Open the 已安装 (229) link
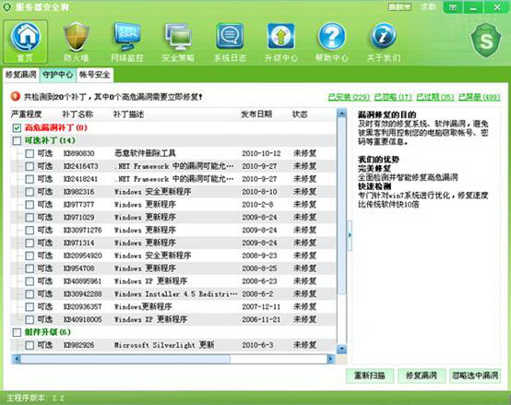Screen dimensions: 511x405 point(349,97)
